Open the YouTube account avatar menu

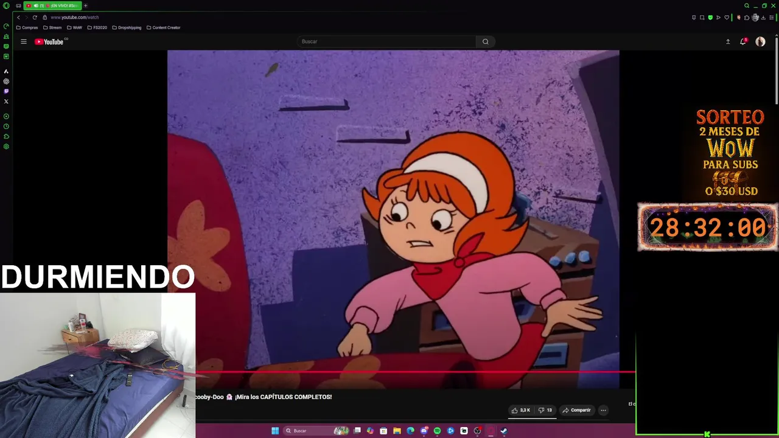pyautogui.click(x=760, y=41)
